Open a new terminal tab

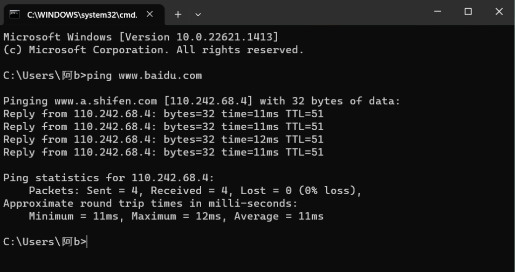coord(177,15)
